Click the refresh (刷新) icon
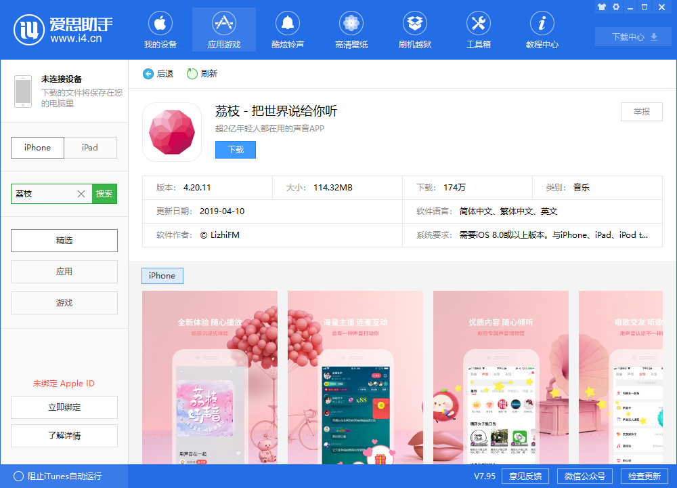Image resolution: width=677 pixels, height=488 pixels. [x=192, y=74]
